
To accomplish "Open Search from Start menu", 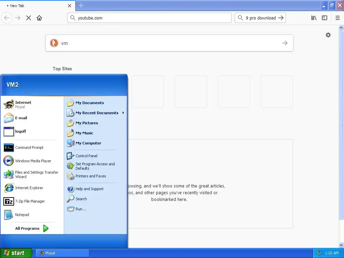I will tap(95, 199).
